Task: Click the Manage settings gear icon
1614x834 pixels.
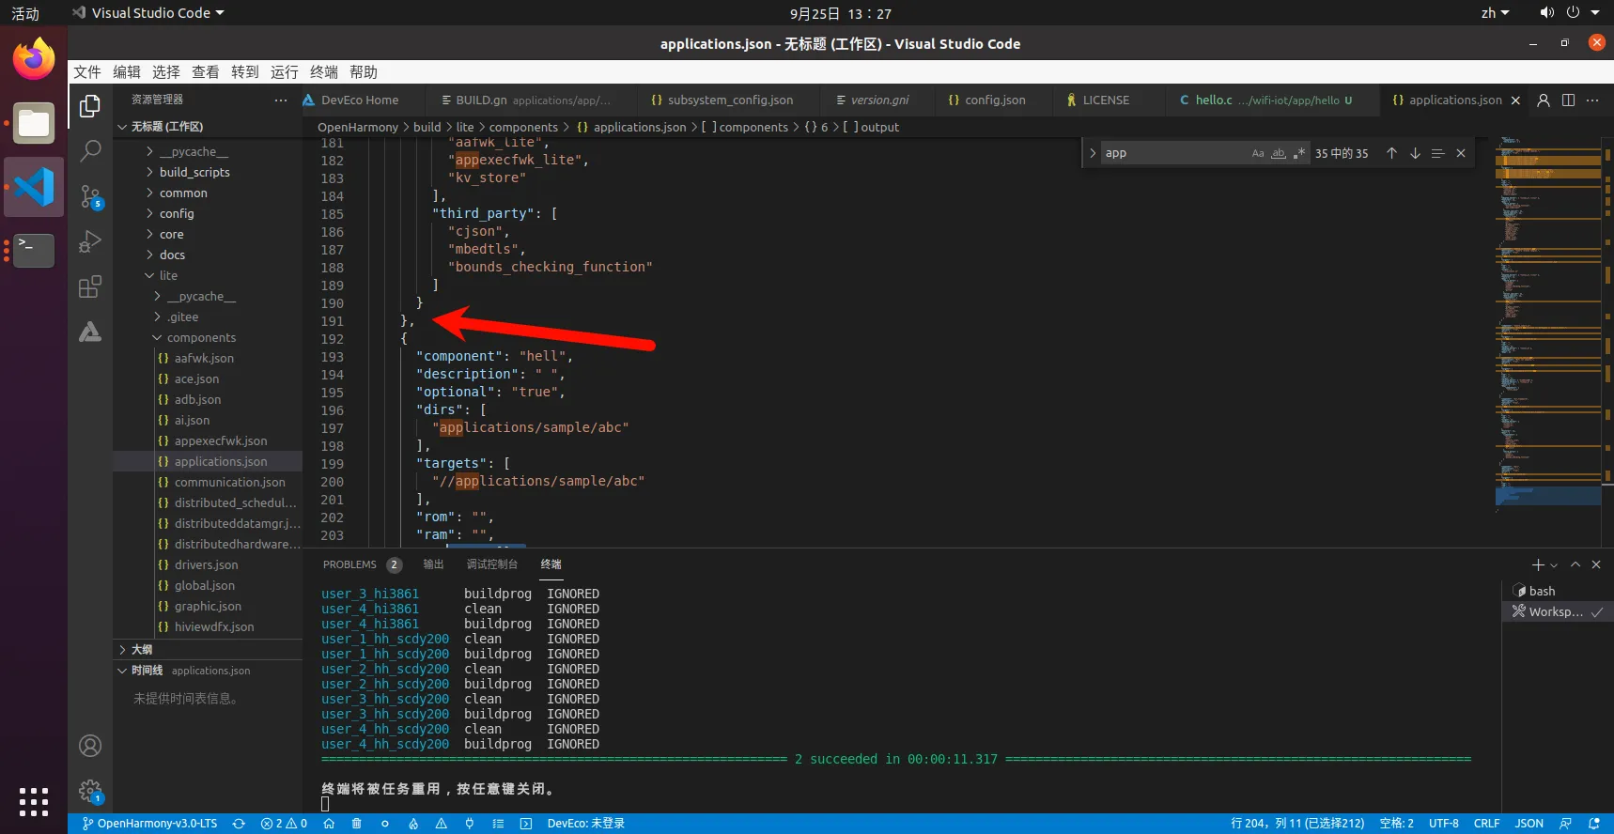Action: [x=90, y=790]
